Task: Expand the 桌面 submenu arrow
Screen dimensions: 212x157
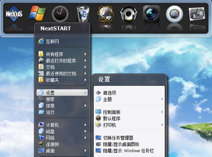Action: click(x=85, y=151)
